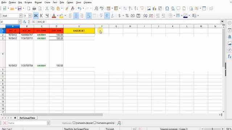Click the Найти все button
Screen dimensions: 232x130
coord(67,123)
